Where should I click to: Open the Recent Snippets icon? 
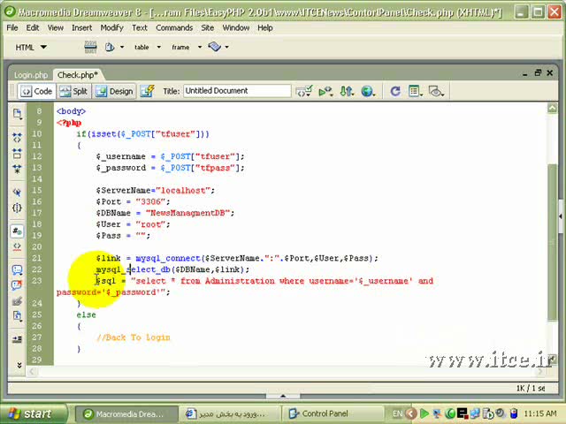[17, 316]
